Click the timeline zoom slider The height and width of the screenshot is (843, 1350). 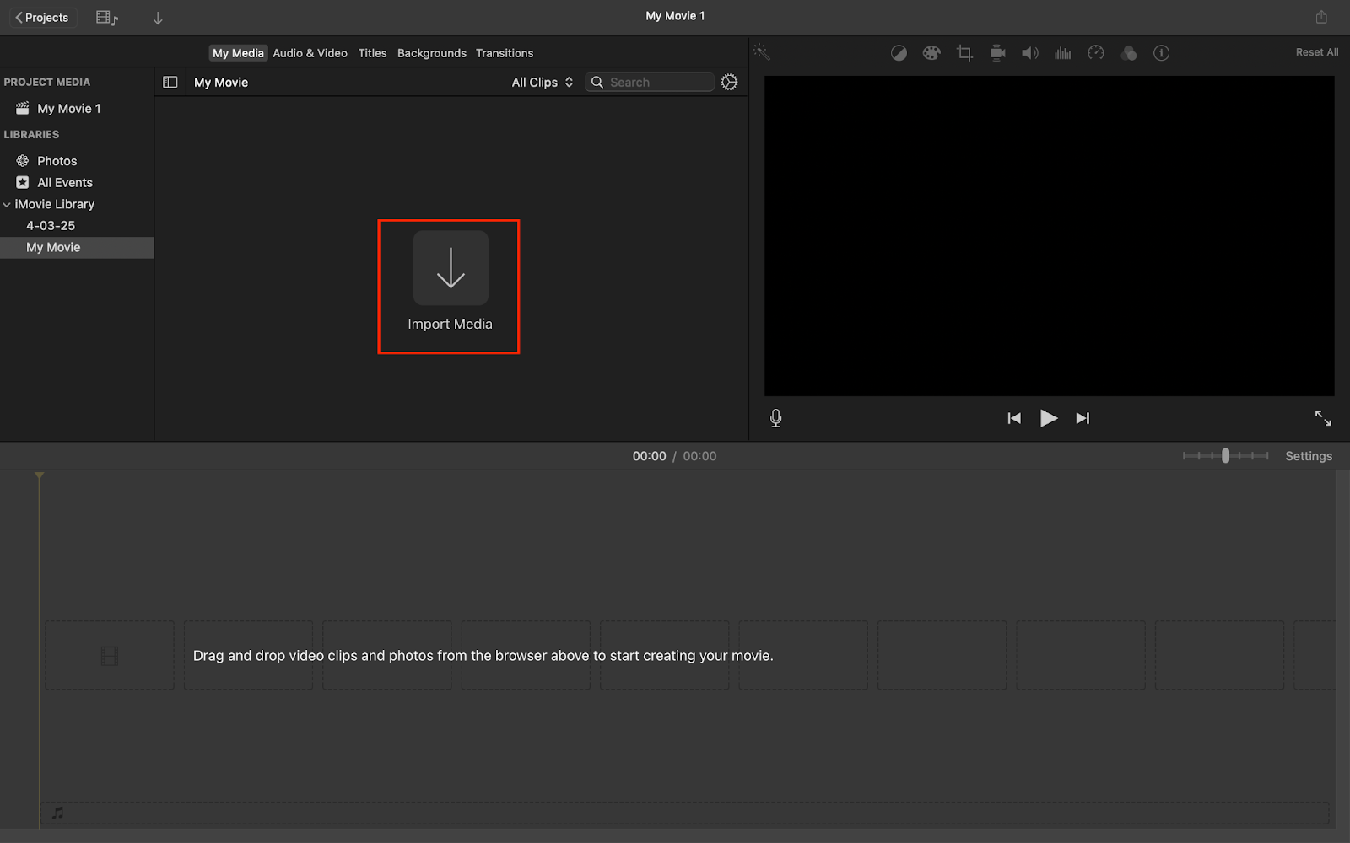click(1226, 456)
